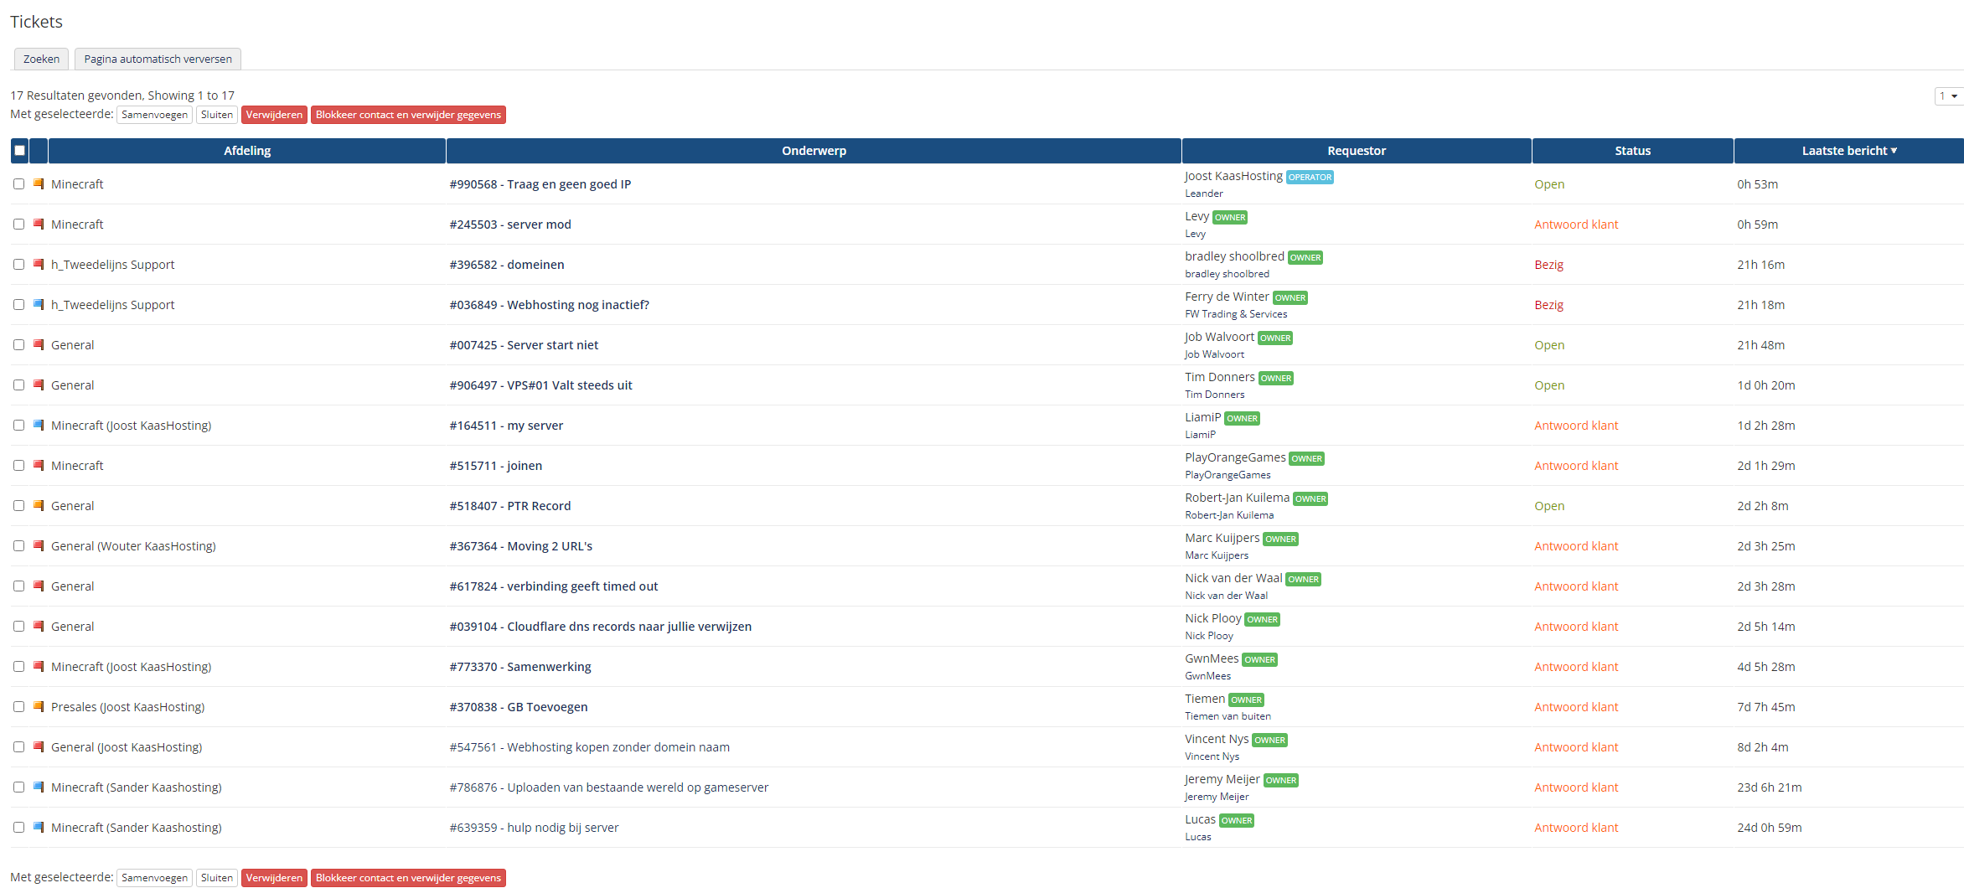Open the page number dropdown
The height and width of the screenshot is (888, 1964).
(1947, 96)
